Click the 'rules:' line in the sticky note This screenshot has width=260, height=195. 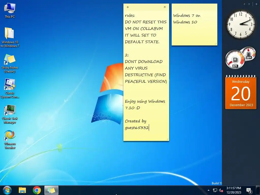click(130, 15)
